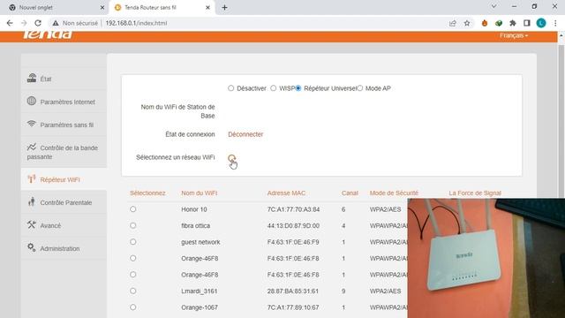This screenshot has width=565, height=318.
Task: Select the Orange-1067 network radio
Action: (133, 307)
